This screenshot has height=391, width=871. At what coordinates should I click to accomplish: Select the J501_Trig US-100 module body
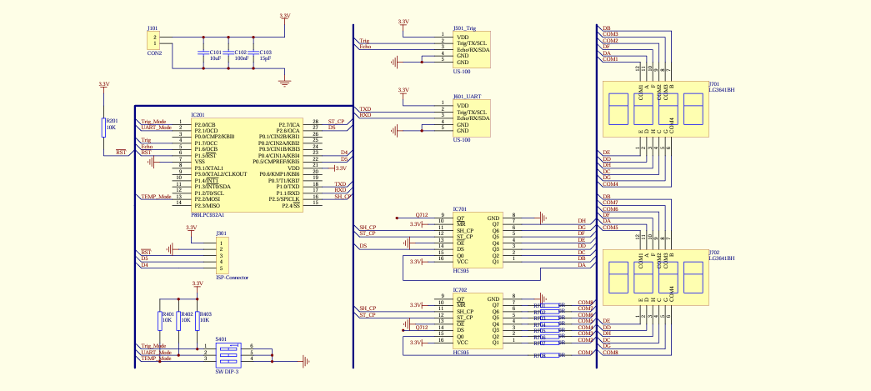point(472,50)
